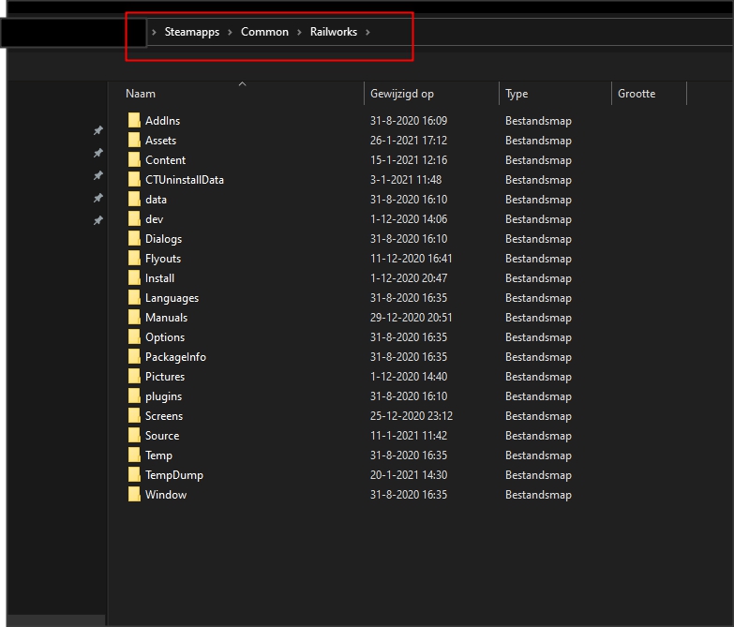Click the AddIns folder icon
The height and width of the screenshot is (627, 734).
[x=134, y=121]
